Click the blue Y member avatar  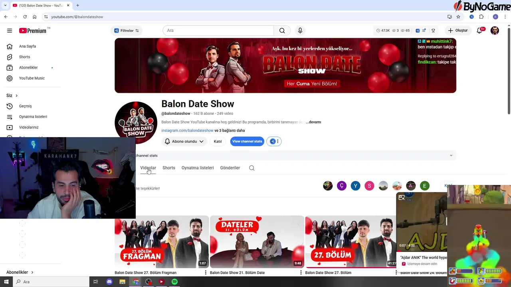pos(355,186)
